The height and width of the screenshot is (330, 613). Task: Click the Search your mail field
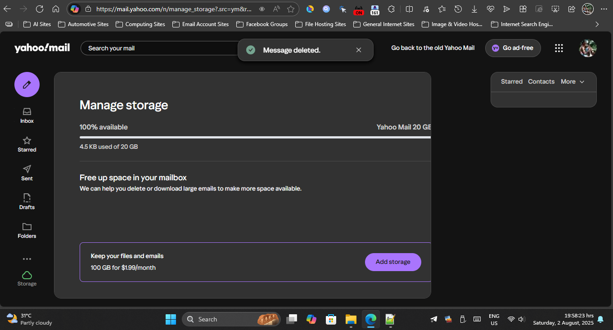[x=160, y=48]
